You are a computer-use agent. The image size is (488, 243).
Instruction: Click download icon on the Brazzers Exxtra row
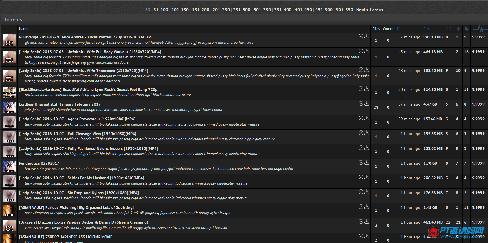[x=367, y=221]
